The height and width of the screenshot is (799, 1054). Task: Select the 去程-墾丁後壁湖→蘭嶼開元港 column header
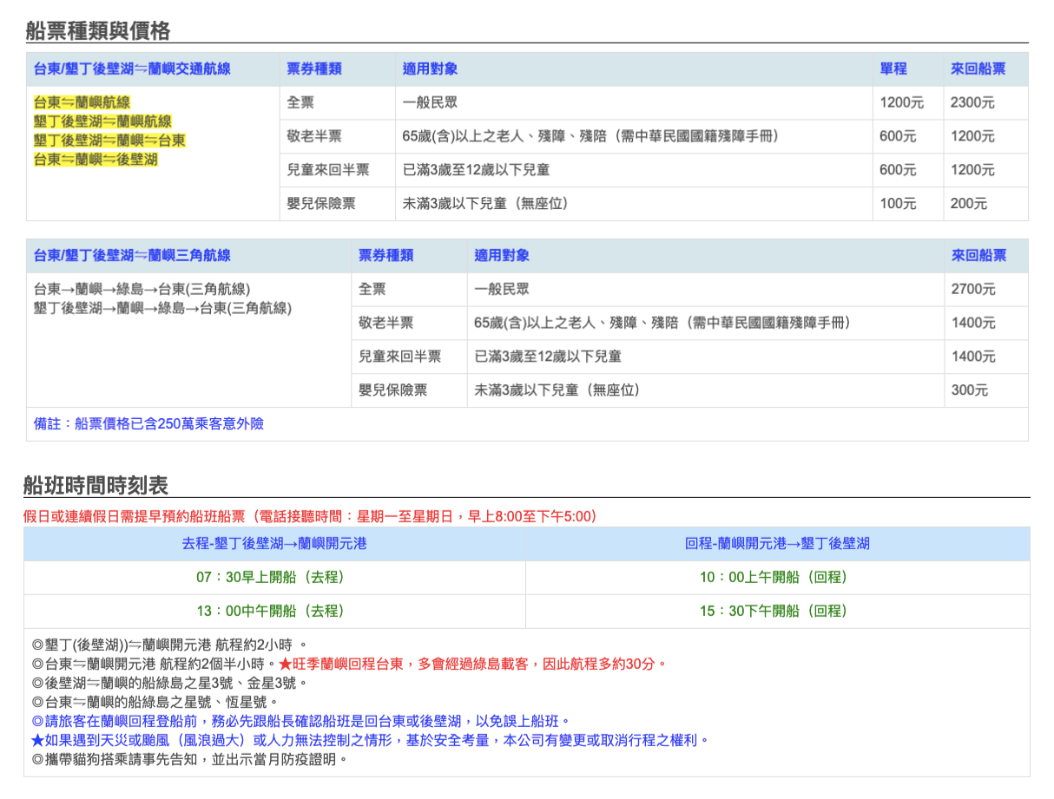(274, 544)
